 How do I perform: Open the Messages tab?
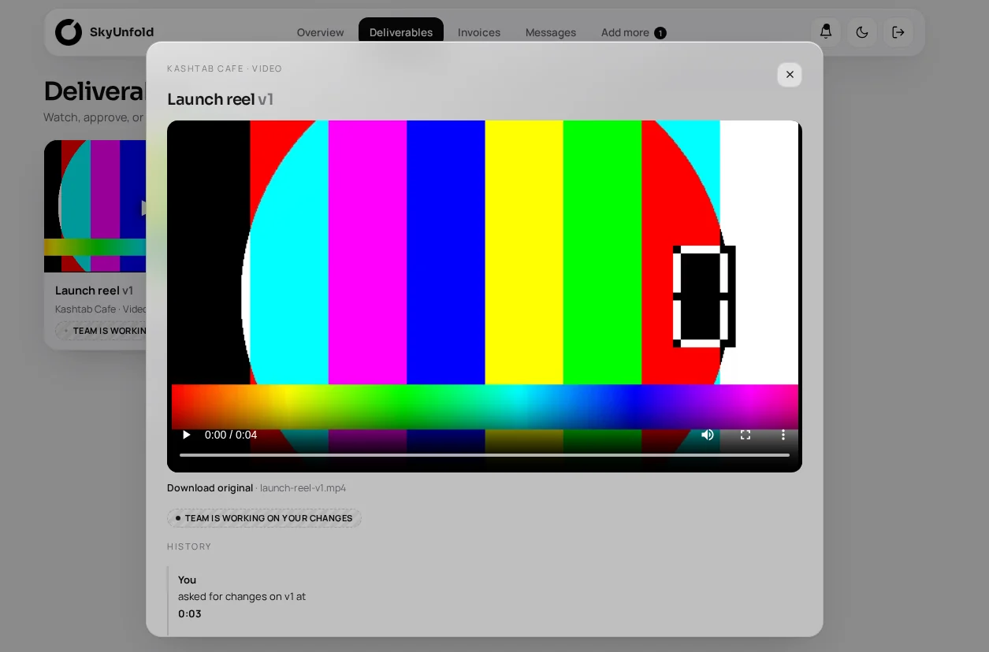pos(551,32)
